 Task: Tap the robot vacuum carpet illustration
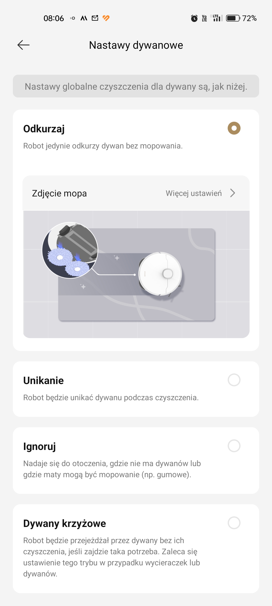coord(136,274)
